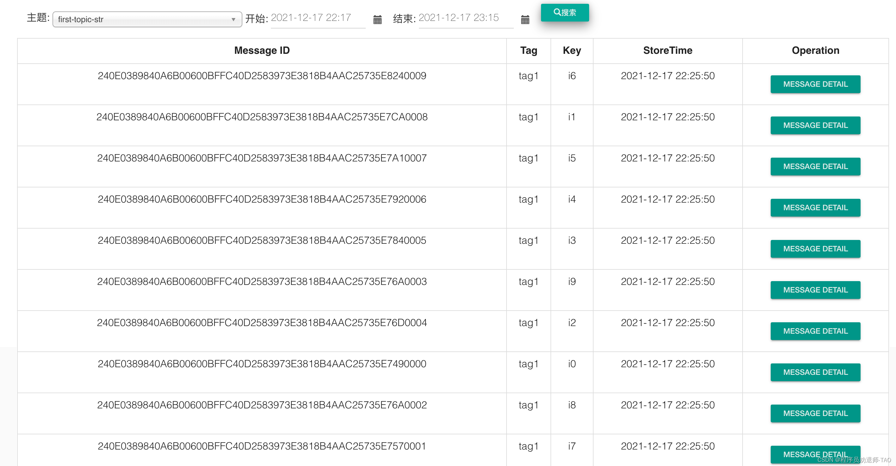The image size is (896, 466).
Task: Select message ID ending in 5E8240009
Action: coord(262,76)
